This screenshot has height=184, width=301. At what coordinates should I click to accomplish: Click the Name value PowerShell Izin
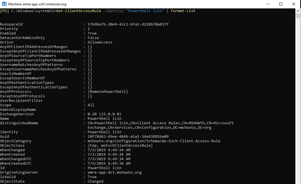[105, 118]
